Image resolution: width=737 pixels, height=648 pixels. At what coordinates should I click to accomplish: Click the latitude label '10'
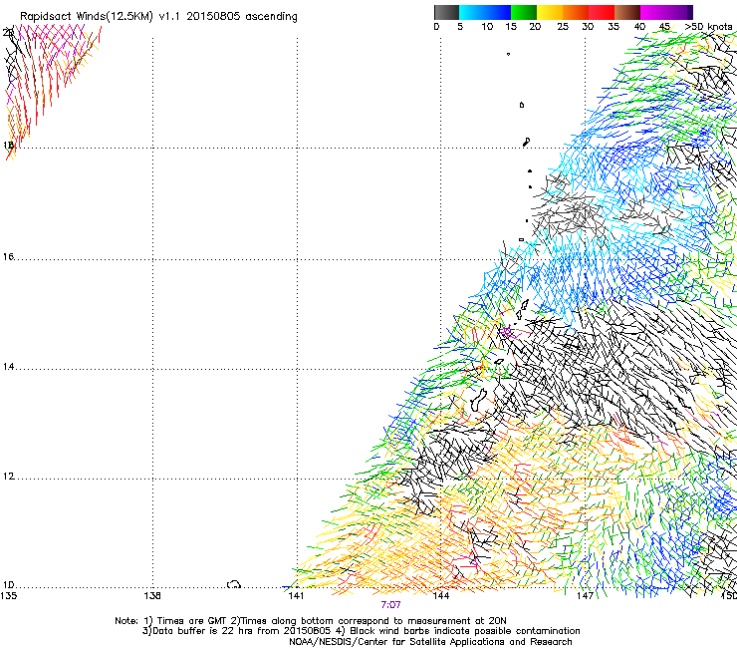[8, 585]
